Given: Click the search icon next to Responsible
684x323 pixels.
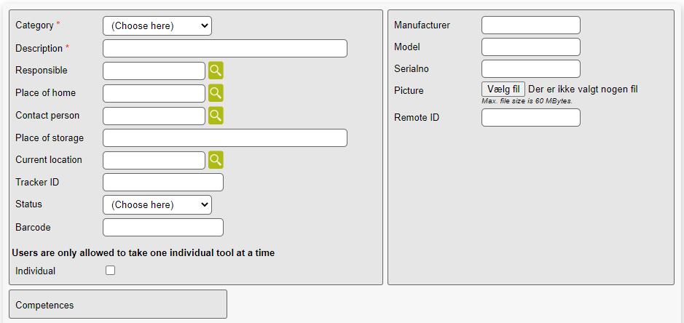Looking at the screenshot, I should (216, 71).
